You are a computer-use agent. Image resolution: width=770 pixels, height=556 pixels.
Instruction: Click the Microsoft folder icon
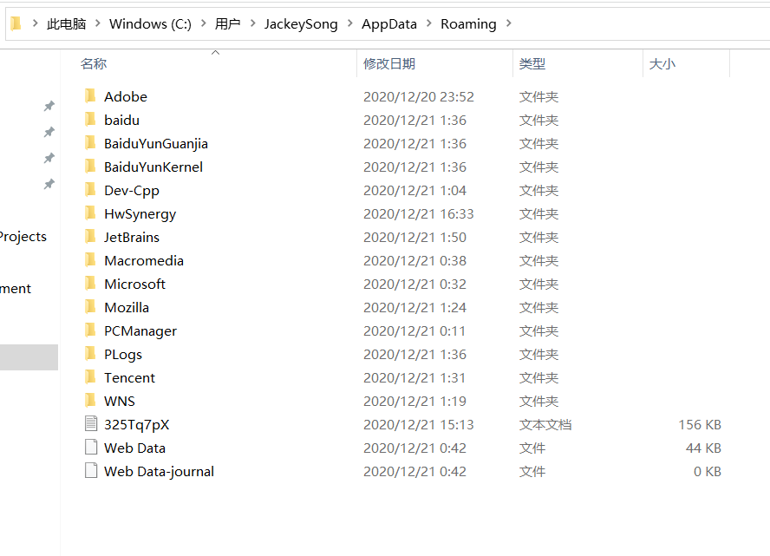pos(90,284)
